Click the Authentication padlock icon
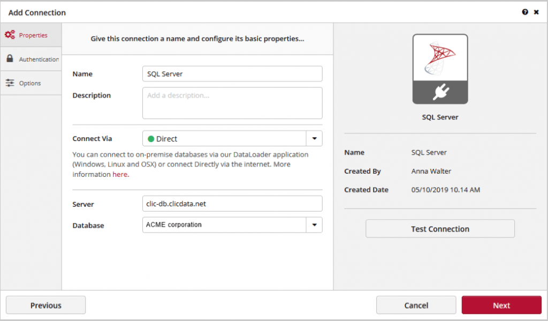Image resolution: width=548 pixels, height=321 pixels. pos(10,58)
